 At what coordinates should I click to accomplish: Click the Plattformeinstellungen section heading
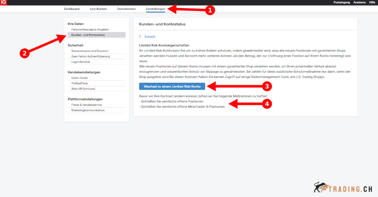pyautogui.click(x=85, y=99)
